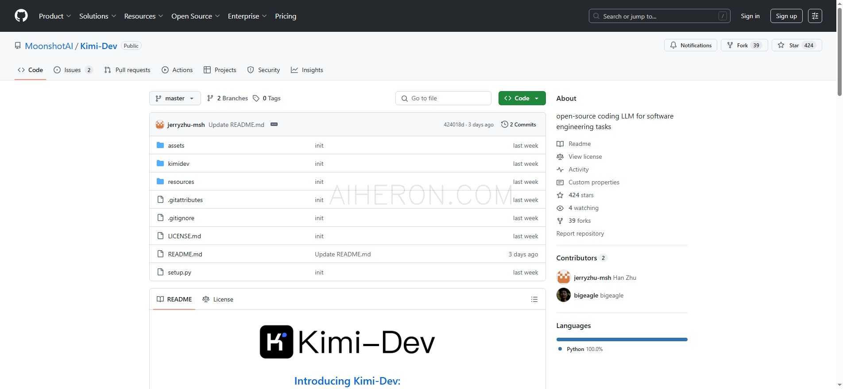This screenshot has height=389, width=843.
Task: Click the Sign in link
Action: [750, 16]
